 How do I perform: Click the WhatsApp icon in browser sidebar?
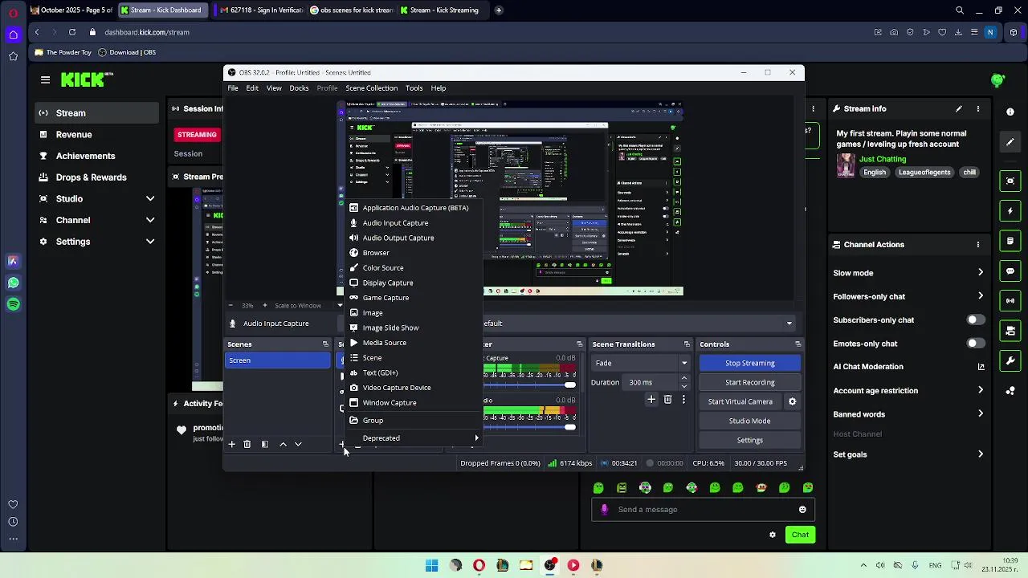pos(13,283)
